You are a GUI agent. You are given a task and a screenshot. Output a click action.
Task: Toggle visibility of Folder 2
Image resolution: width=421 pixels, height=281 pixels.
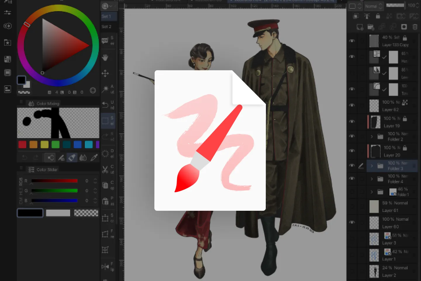click(x=352, y=136)
